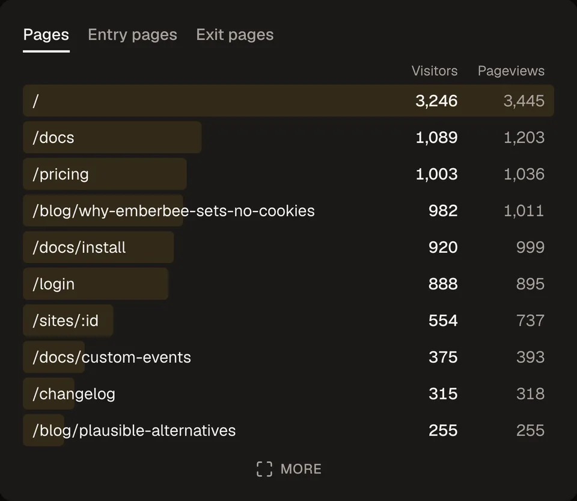Open the /docs/custom-events page row

pos(288,357)
